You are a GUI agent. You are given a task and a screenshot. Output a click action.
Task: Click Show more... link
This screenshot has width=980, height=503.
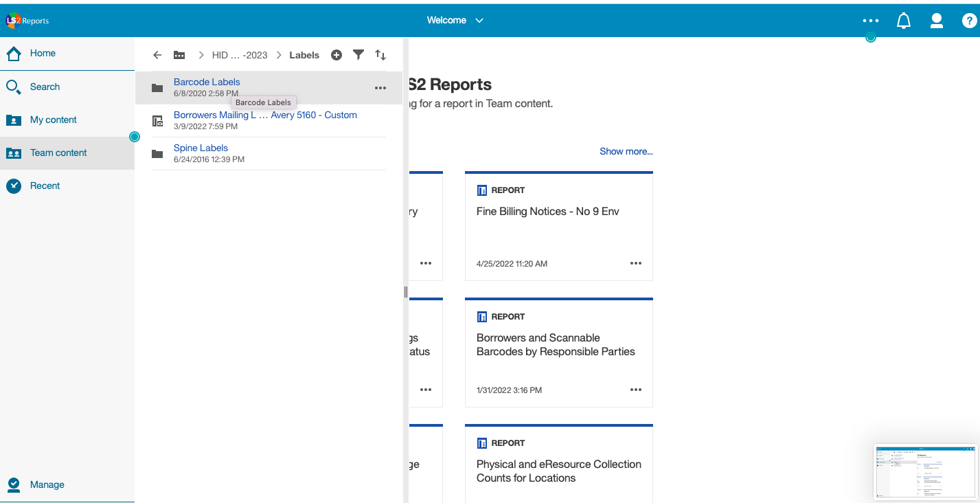(626, 151)
